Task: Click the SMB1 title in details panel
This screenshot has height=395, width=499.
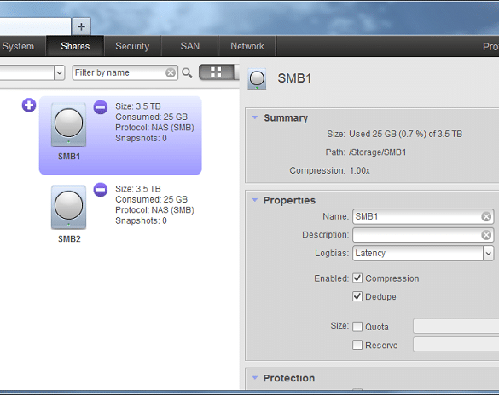Action: 294,78
